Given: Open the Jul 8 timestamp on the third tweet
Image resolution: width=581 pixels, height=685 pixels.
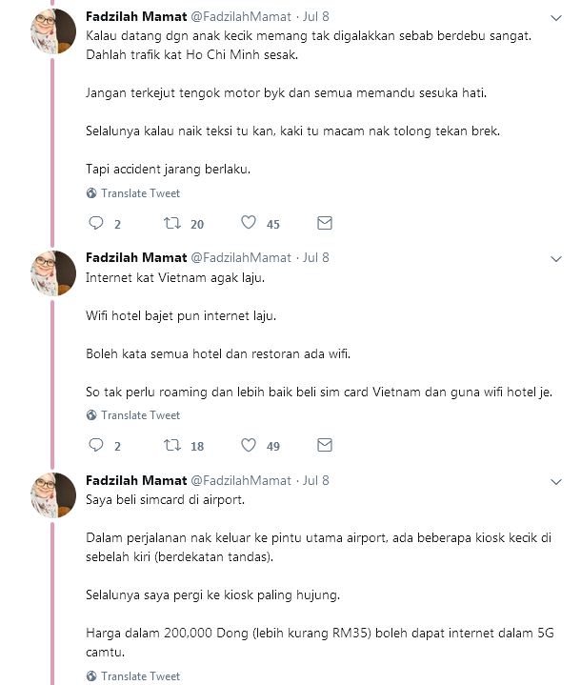Looking at the screenshot, I should pyautogui.click(x=316, y=480).
